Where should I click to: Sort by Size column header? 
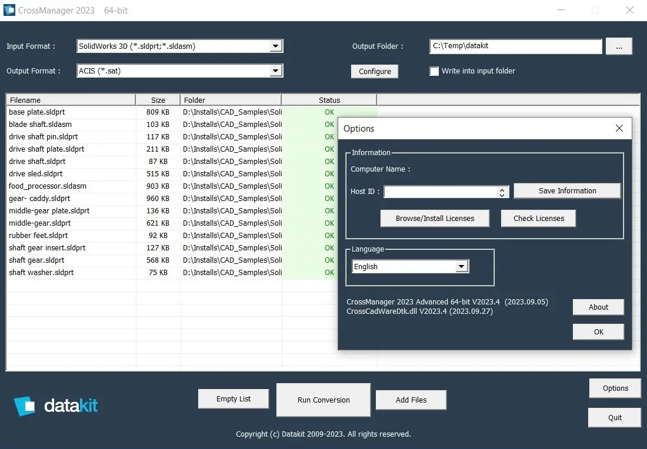(x=158, y=100)
